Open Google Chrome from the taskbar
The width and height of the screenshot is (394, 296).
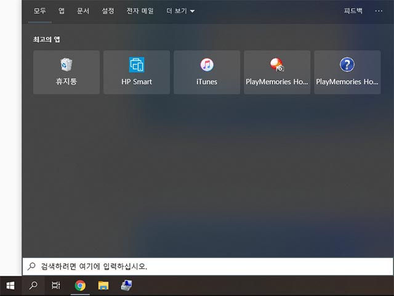click(80, 286)
